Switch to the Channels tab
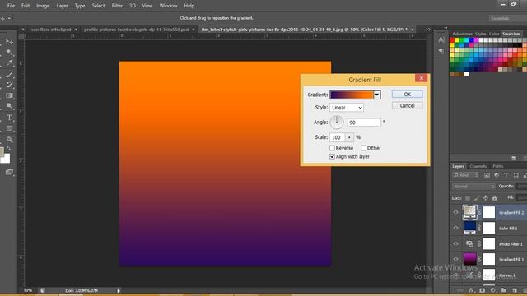The height and width of the screenshot is (296, 527). pyautogui.click(x=478, y=166)
